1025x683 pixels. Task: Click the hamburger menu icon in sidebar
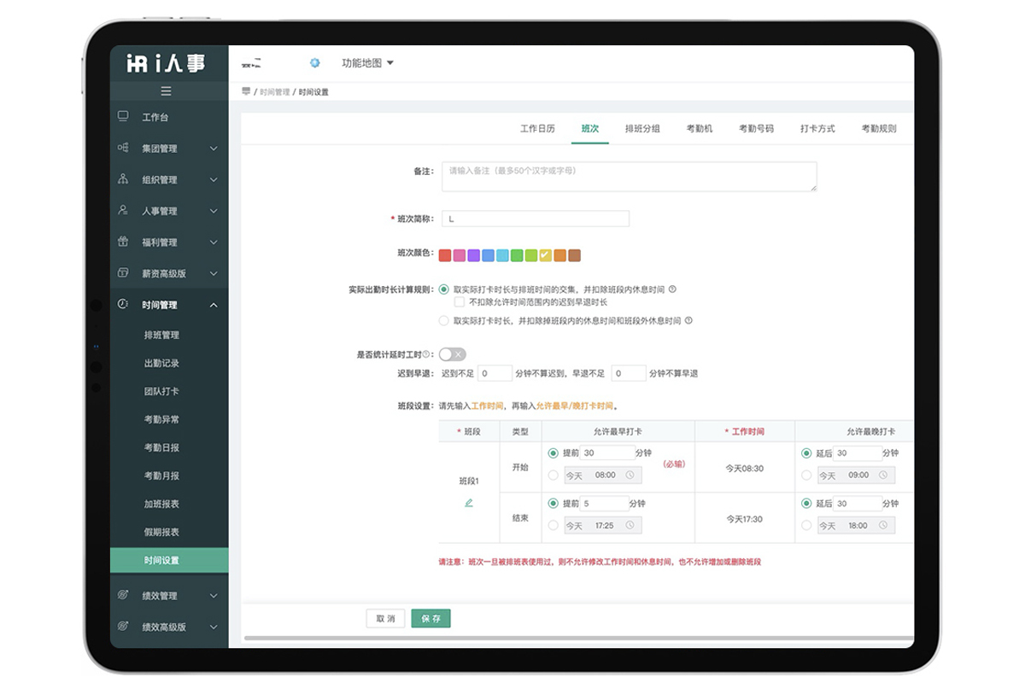tap(166, 90)
